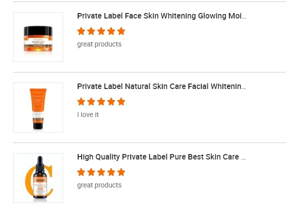This screenshot has height=206, width=303.
Task: Open the Private Label Face Skin Whitening title
Action: [161, 16]
